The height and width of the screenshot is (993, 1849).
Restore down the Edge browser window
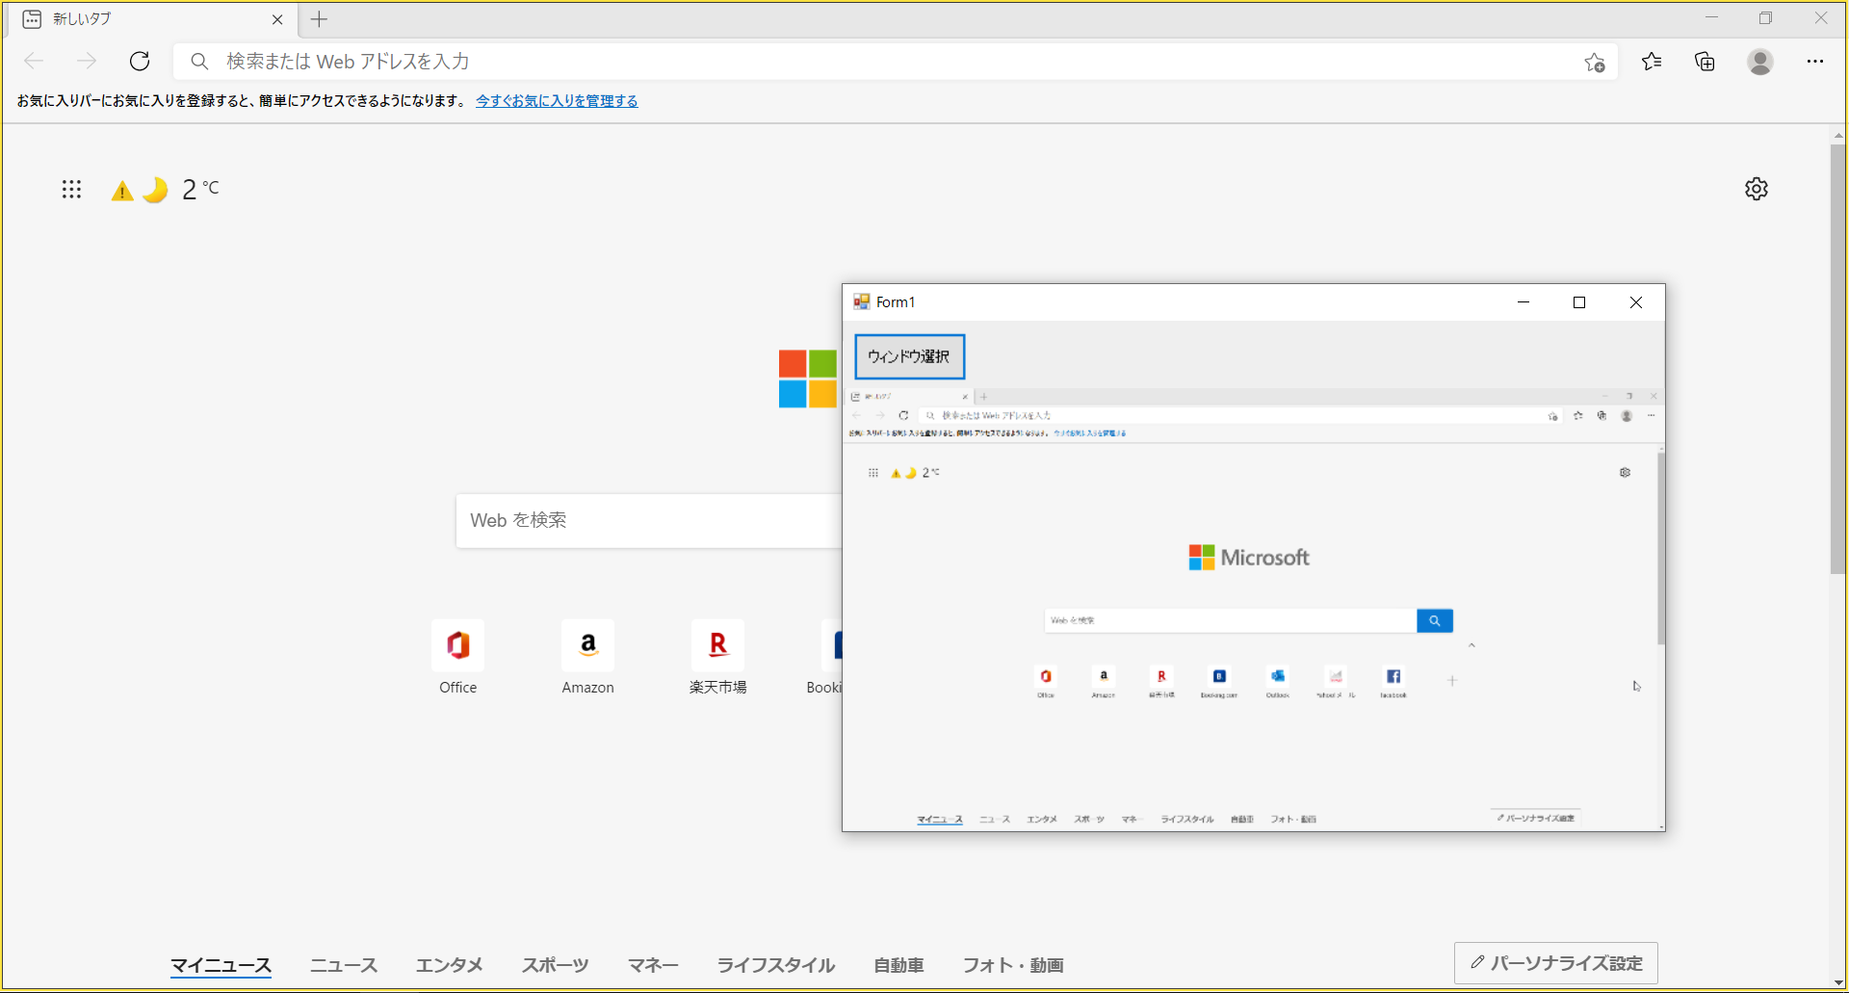1765,18
